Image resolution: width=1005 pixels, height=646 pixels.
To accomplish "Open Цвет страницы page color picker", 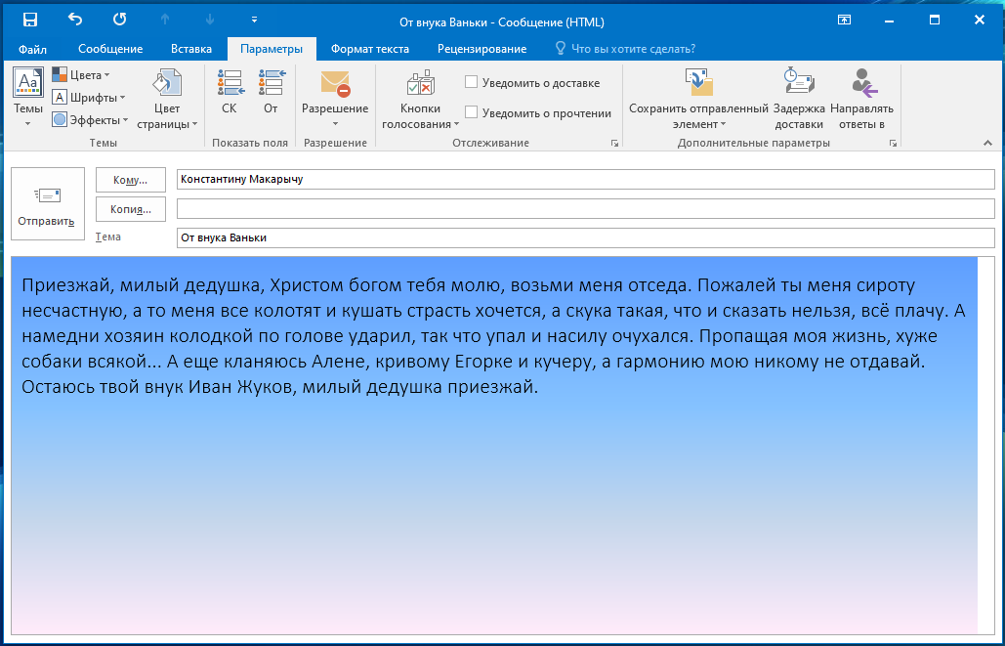I will click(167, 98).
